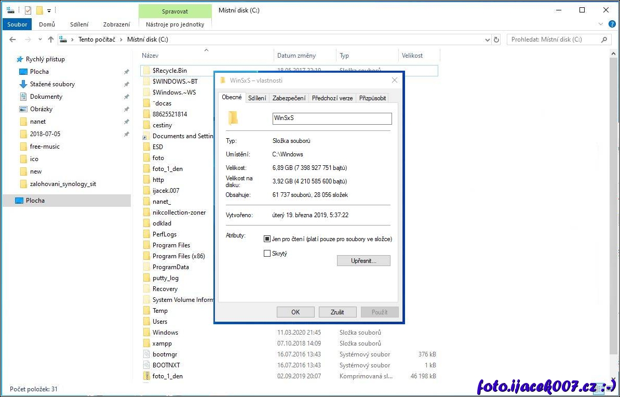The height and width of the screenshot is (397, 620).
Task: Refresh the Místní disk (C:) folder view
Action: click(496, 39)
